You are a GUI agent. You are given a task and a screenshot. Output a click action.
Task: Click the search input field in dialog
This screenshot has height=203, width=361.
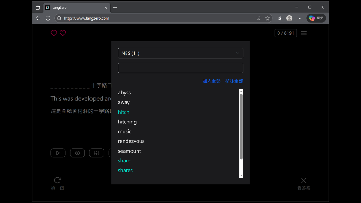click(x=180, y=68)
